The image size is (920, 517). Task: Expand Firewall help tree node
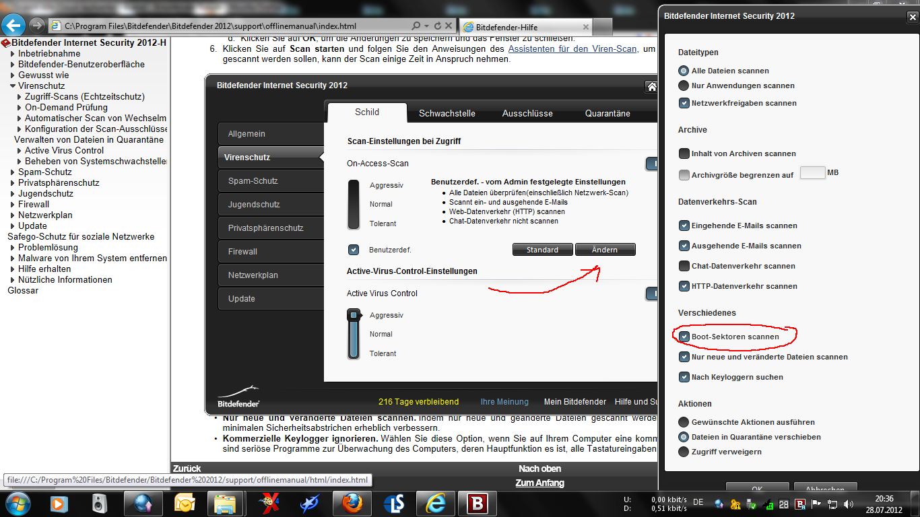pos(12,205)
